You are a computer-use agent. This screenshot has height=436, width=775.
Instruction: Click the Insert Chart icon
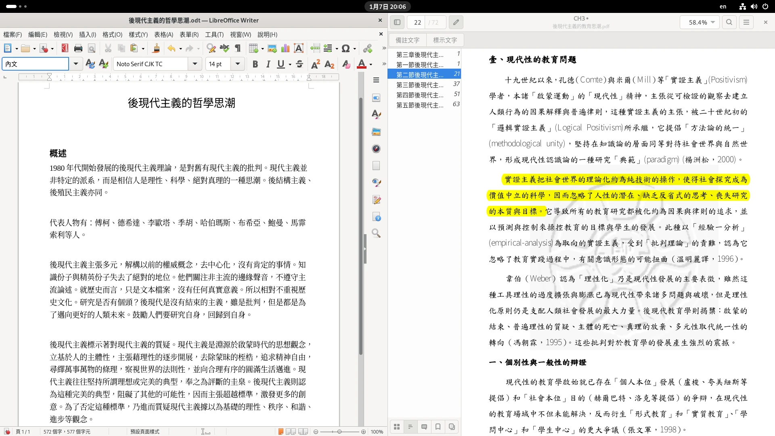point(285,48)
